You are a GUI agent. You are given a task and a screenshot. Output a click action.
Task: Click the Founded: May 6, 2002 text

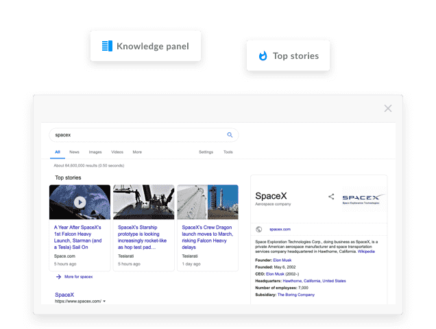point(276,267)
